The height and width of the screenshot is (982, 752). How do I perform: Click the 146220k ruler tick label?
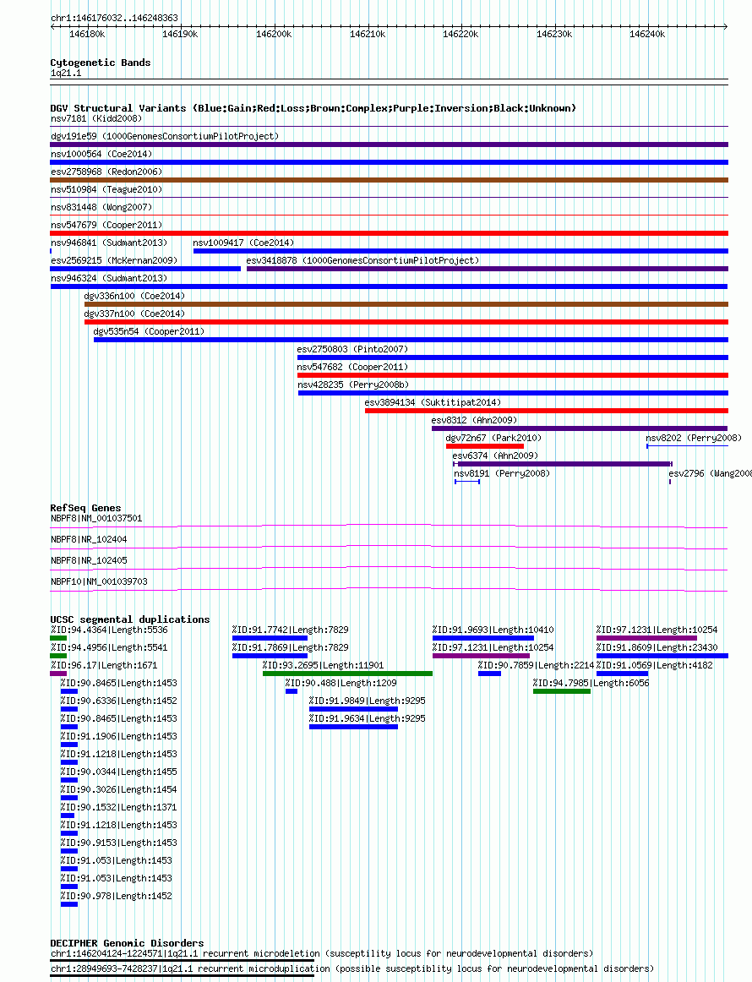point(460,34)
